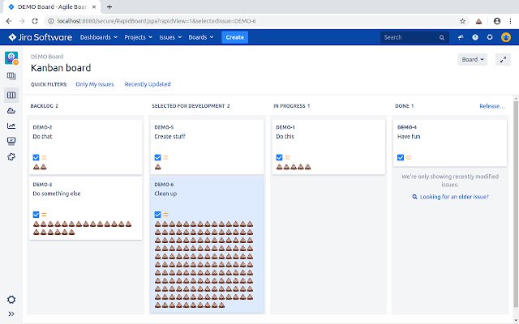519x324 pixels.
Task: Click priority icon on DEMO-6 card
Action: 165,215
